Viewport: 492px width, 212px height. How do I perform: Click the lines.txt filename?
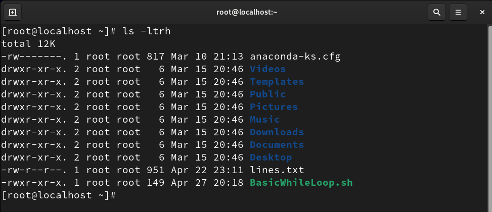[x=277, y=170]
